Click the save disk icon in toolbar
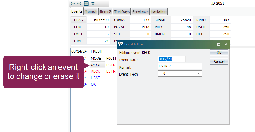Viewport: 255px width, 132px height. coord(86,4)
